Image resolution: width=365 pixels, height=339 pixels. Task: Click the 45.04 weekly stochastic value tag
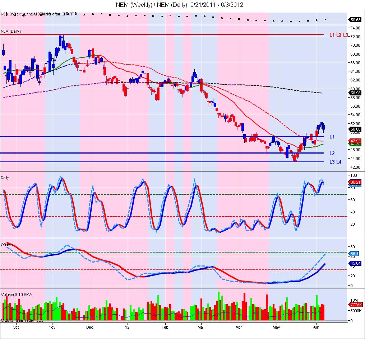[x=355, y=263]
